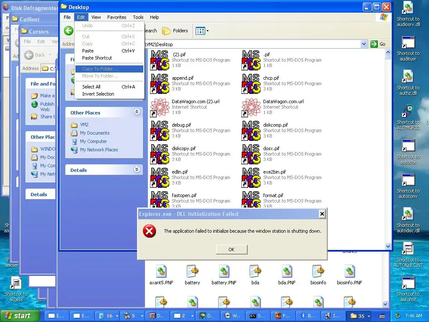Image resolution: width=429 pixels, height=322 pixels.
Task: Select the diskcomp.pif icon
Action: [251, 131]
